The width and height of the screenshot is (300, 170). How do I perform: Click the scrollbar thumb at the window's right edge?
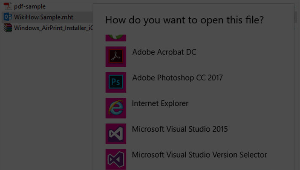point(297,17)
